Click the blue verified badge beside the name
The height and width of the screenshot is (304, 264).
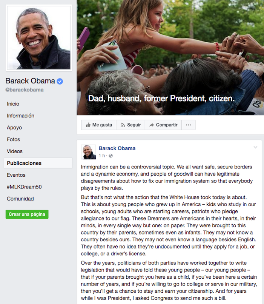[60, 81]
